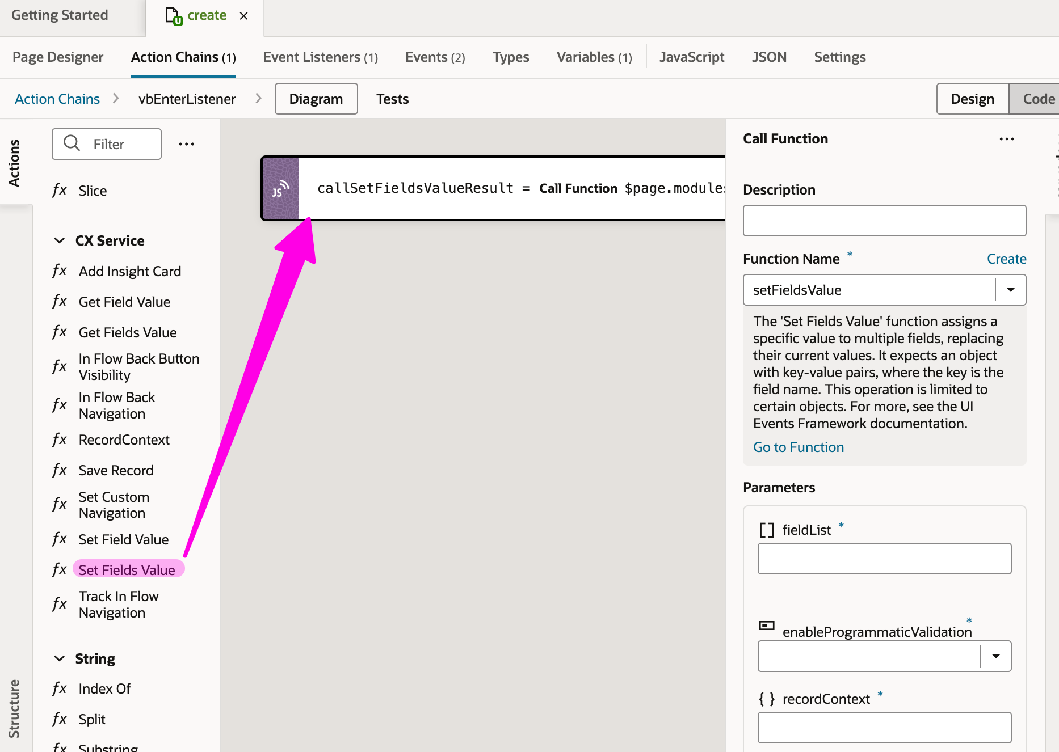Image resolution: width=1059 pixels, height=752 pixels.
Task: Click the fx icon beside Set Fields Value
Action: (x=60, y=569)
